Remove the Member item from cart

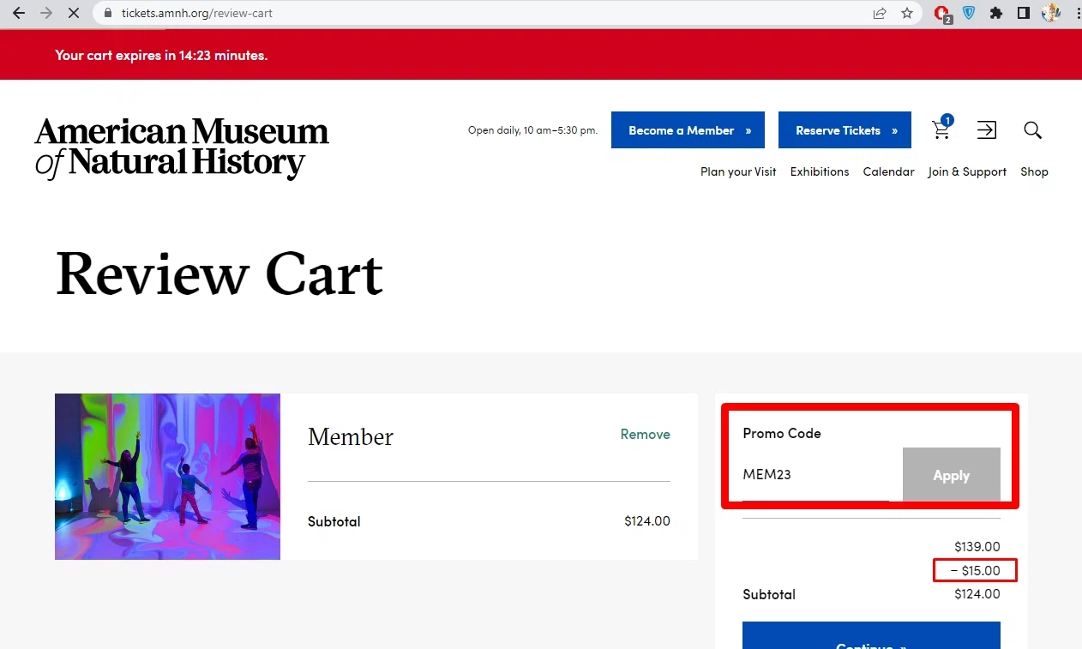646,434
